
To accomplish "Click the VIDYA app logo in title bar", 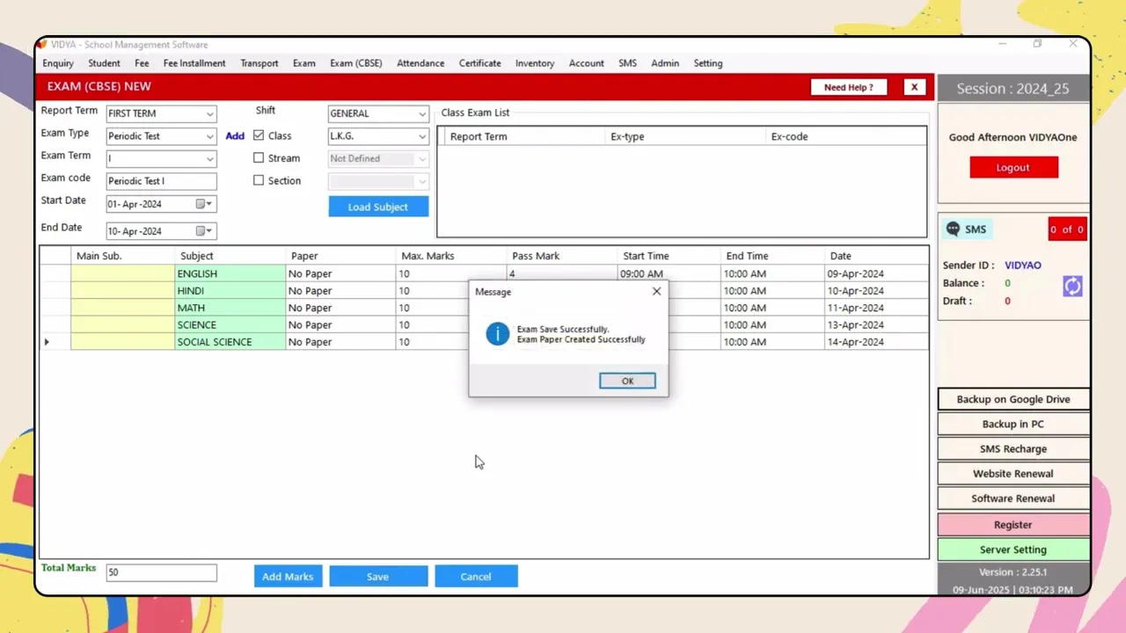I will click(x=41, y=45).
